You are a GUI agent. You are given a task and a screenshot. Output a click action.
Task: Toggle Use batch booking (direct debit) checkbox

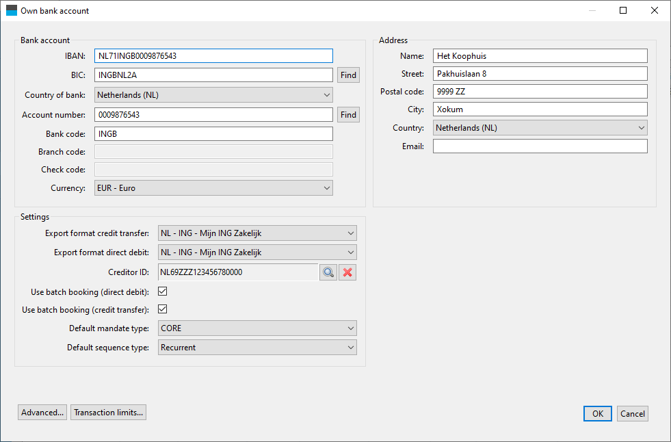click(x=163, y=291)
